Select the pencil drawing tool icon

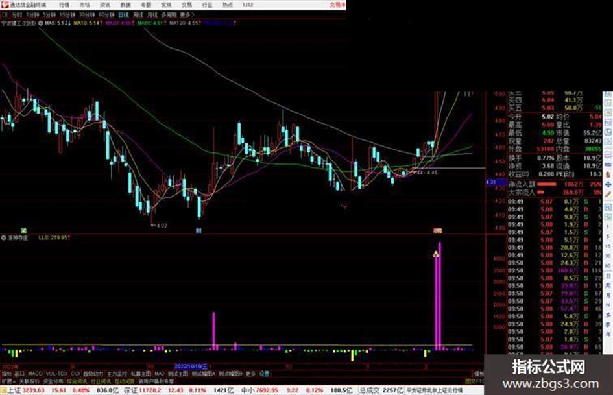coord(608,194)
